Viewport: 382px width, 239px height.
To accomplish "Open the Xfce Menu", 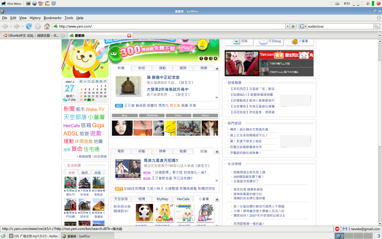I will tap(11, 3).
